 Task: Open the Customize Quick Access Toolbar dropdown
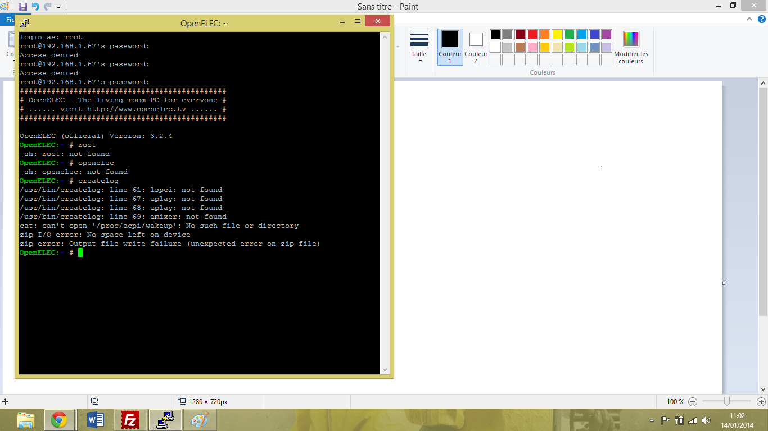(x=58, y=7)
